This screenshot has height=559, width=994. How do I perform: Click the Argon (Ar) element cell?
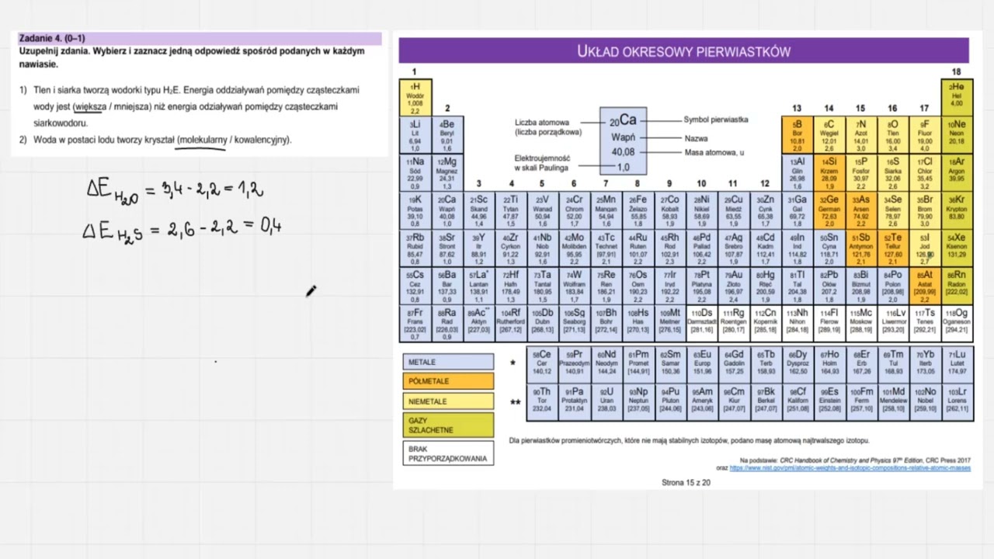pos(957,172)
